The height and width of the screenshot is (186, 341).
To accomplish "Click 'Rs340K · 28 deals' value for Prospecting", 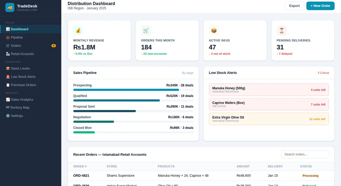I will [180, 85].
